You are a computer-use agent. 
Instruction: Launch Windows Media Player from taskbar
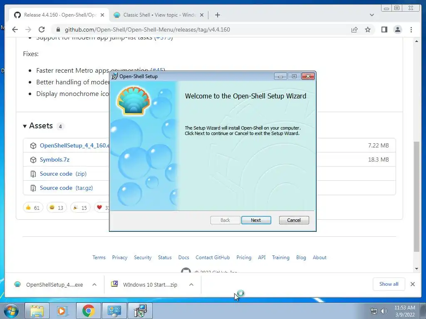coord(62,311)
